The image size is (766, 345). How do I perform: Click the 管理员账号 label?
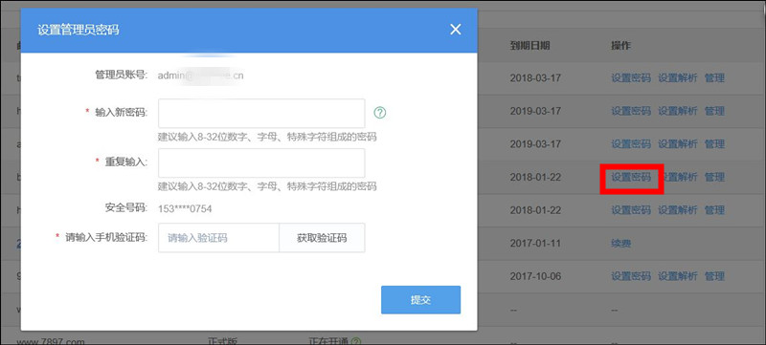[x=122, y=75]
